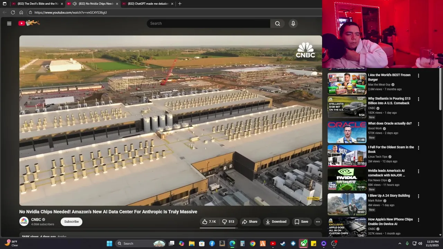Mute the tab via speaker icon
Viewport: 443px width, 249px height.
point(75,4)
